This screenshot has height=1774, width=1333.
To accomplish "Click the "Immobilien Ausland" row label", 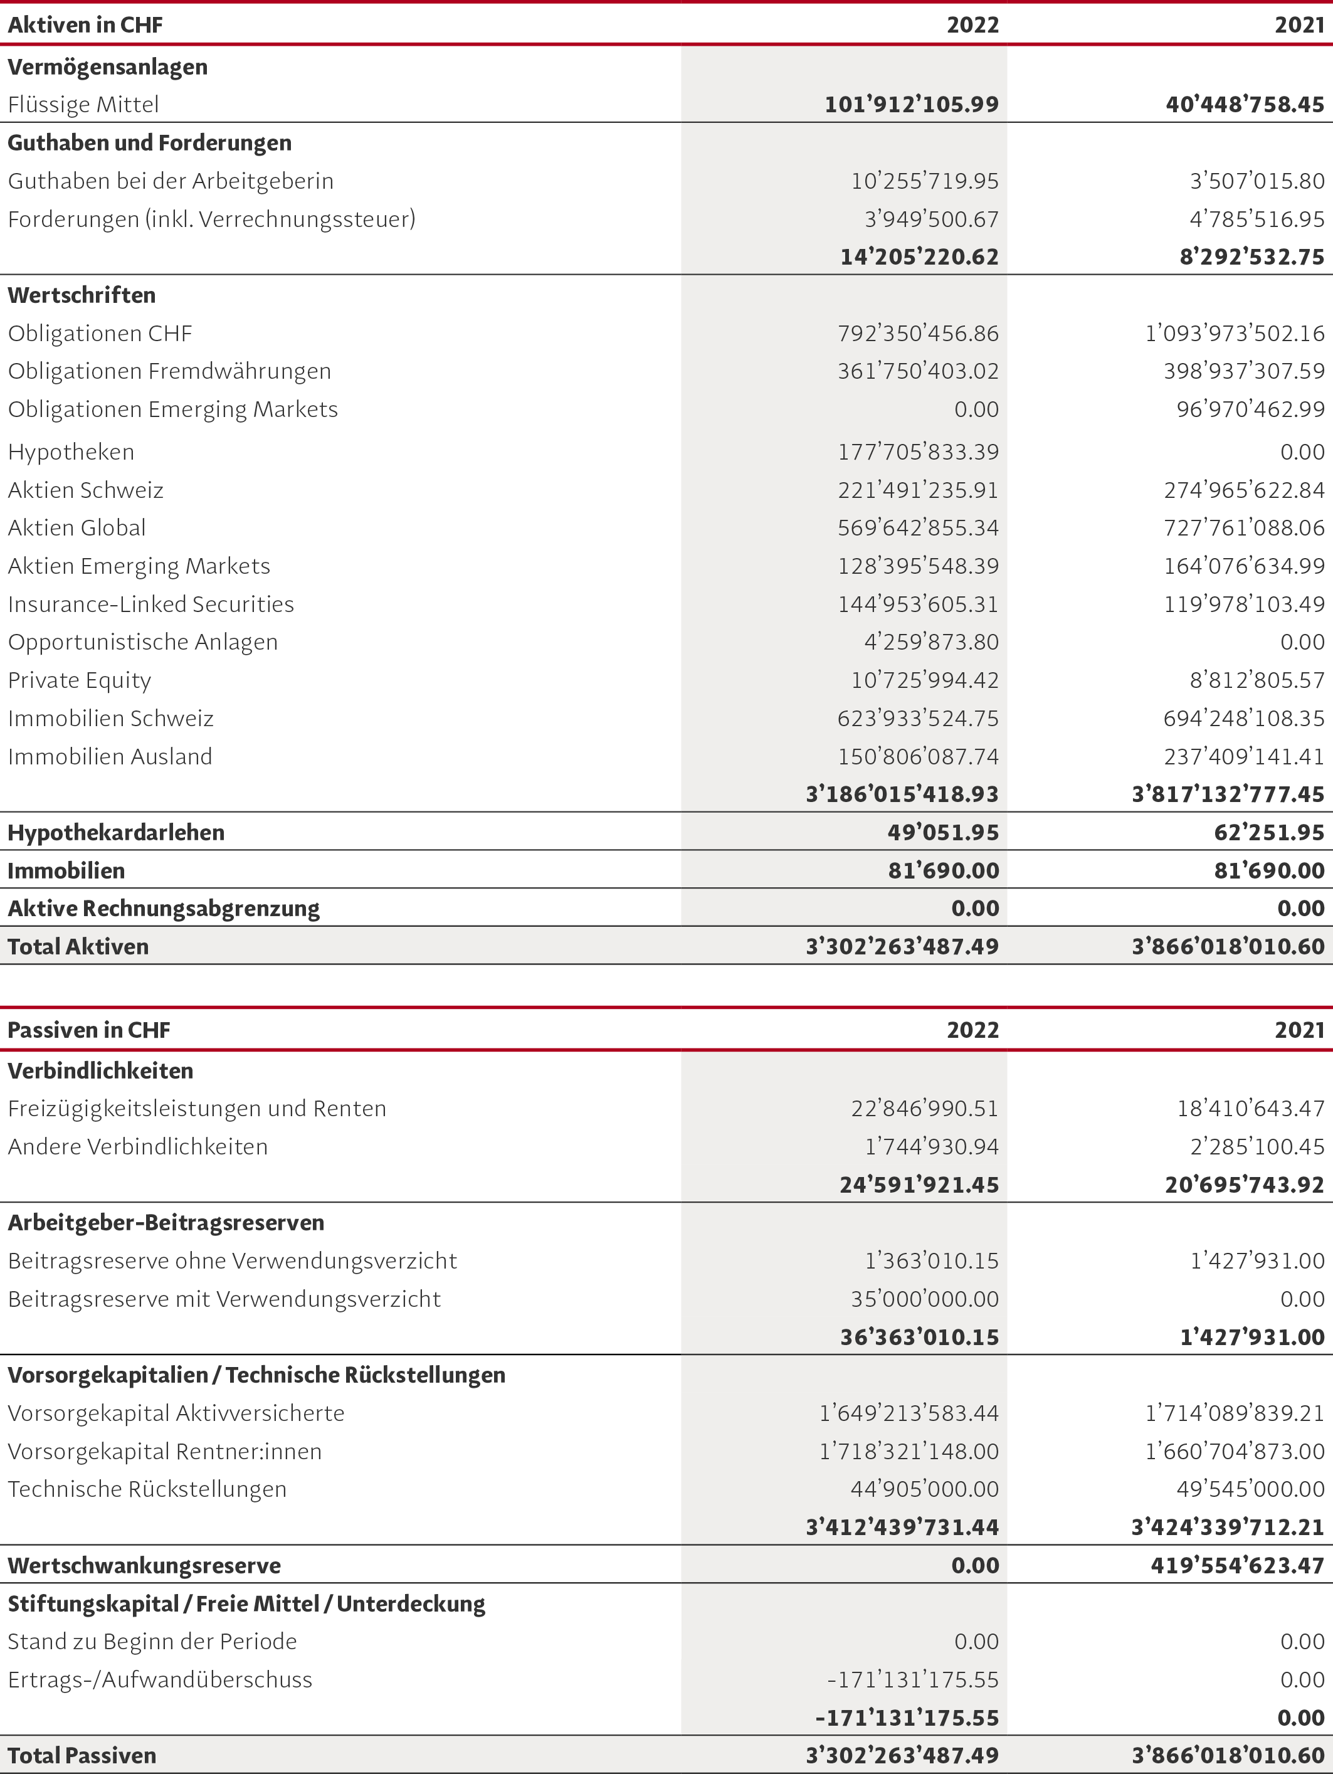I will tap(110, 756).
